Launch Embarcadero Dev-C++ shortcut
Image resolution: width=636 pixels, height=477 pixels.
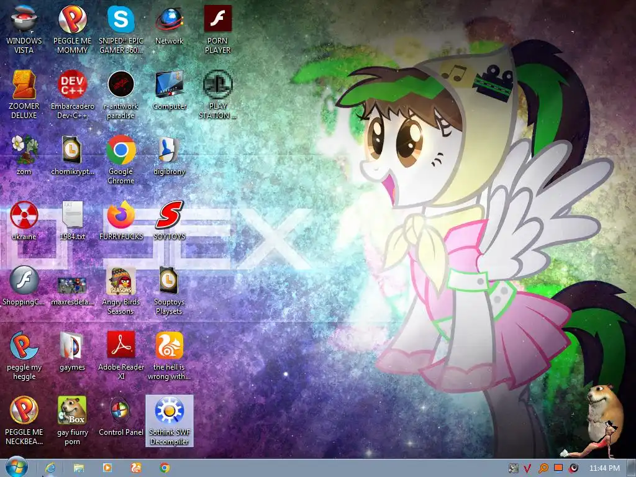(72, 94)
